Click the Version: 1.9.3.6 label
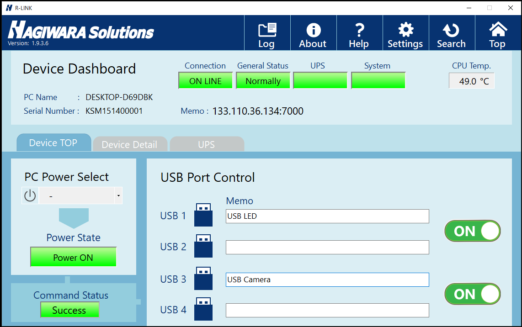522x327 pixels. pyautogui.click(x=28, y=43)
